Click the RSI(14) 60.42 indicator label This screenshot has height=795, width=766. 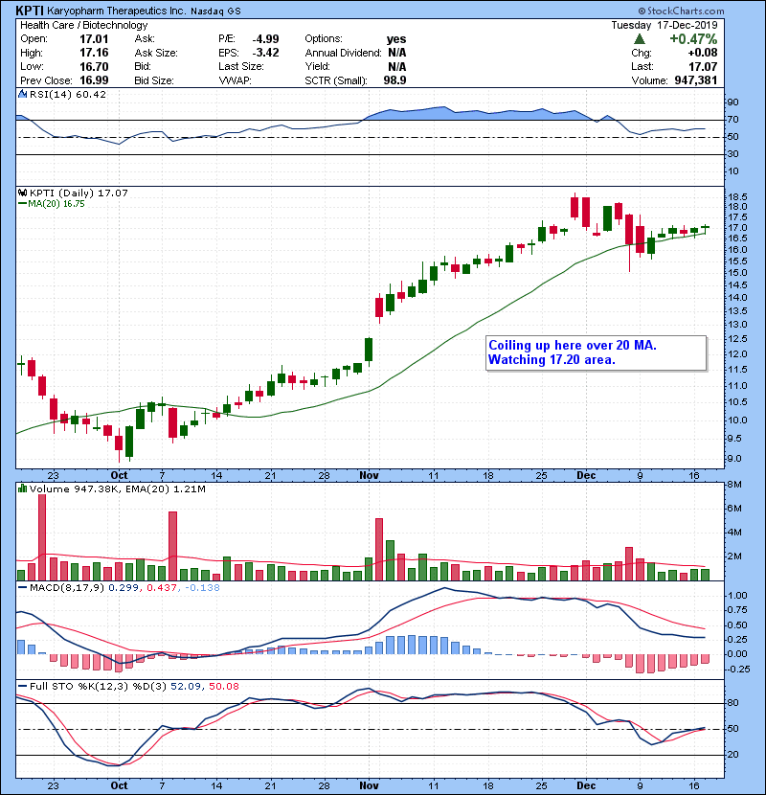coord(68,94)
